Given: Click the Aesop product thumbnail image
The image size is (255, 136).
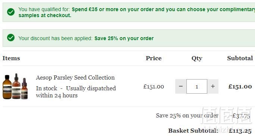Looking at the screenshot, I should (x=15, y=86).
